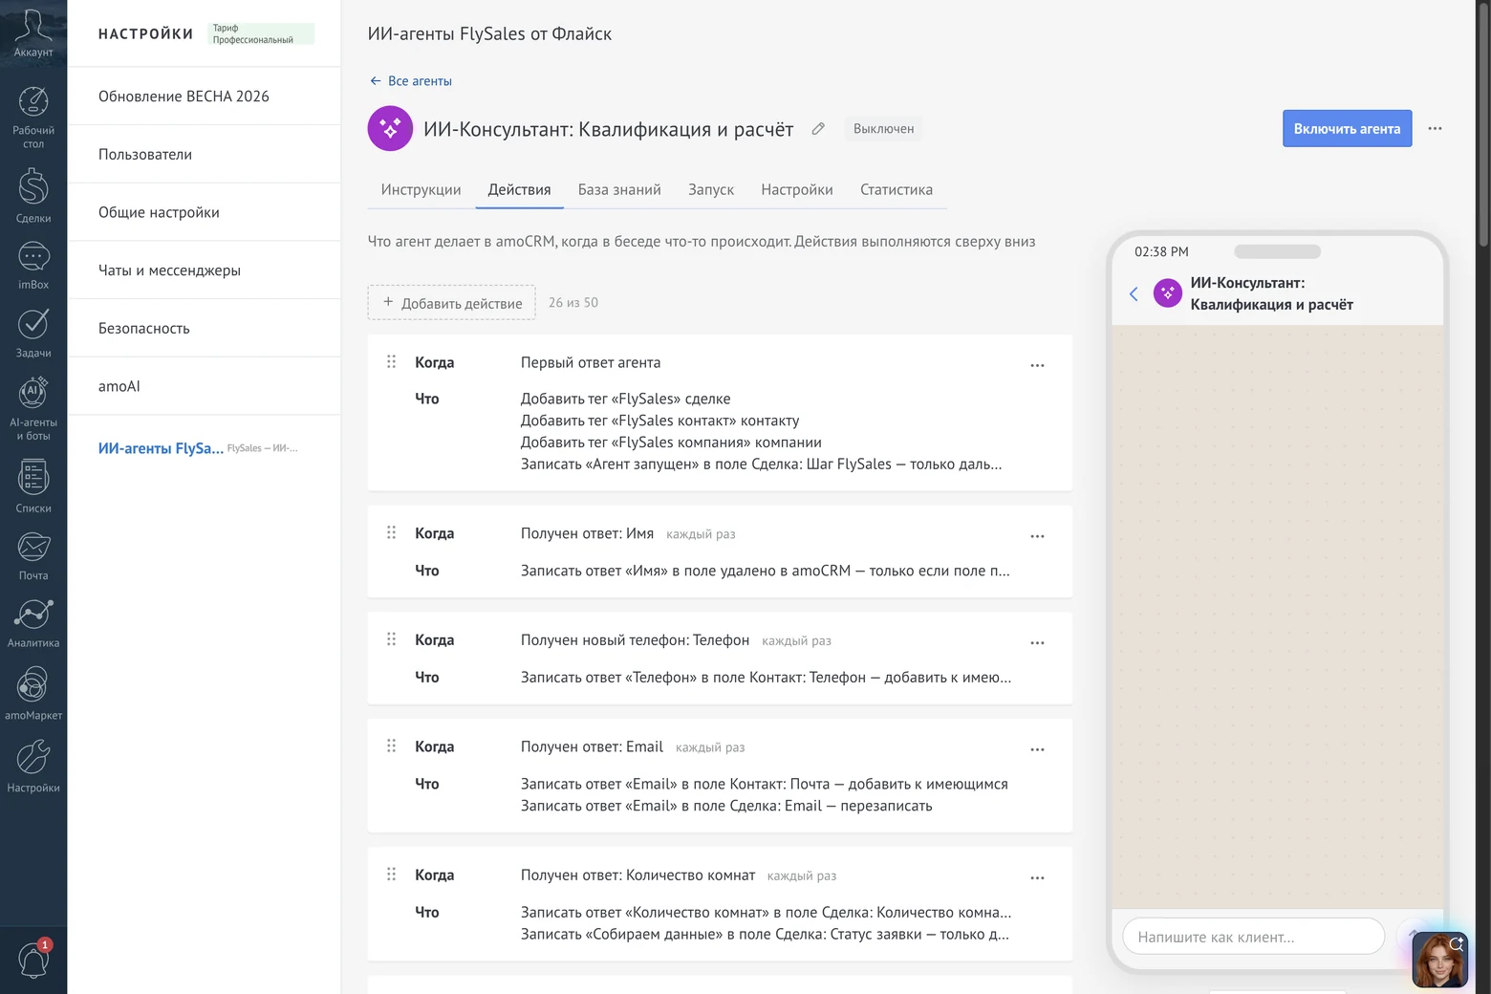Edit agent name with pencil icon

coord(818,129)
